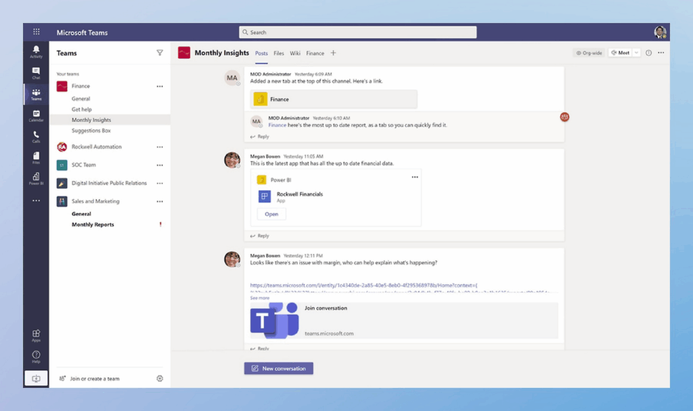693x411 pixels.
Task: Click the Search box at top
Action: (357, 33)
